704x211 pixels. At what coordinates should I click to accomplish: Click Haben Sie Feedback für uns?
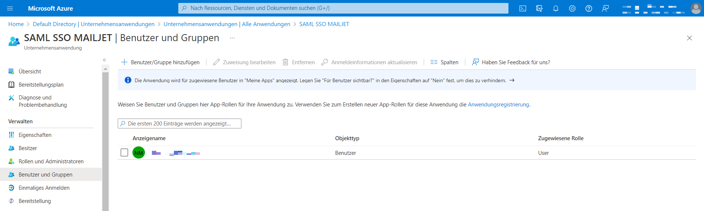[511, 62]
